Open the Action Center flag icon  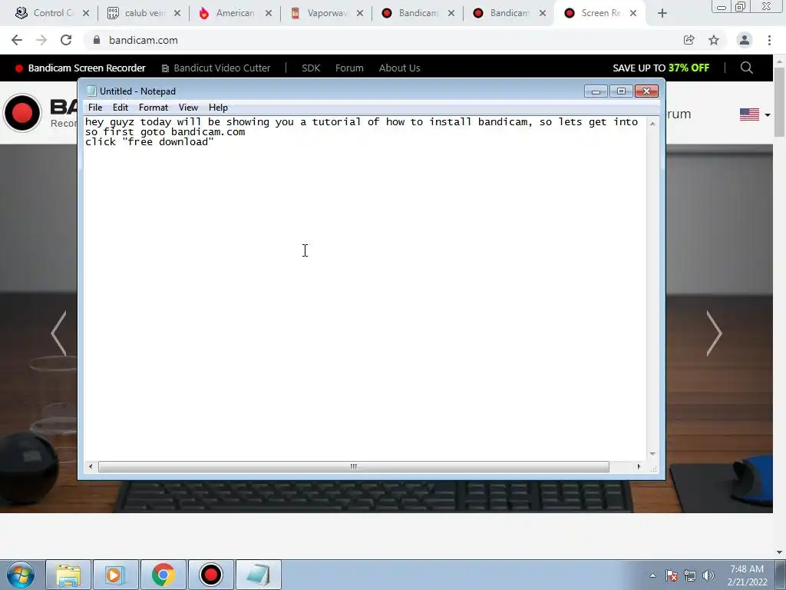(x=672, y=575)
